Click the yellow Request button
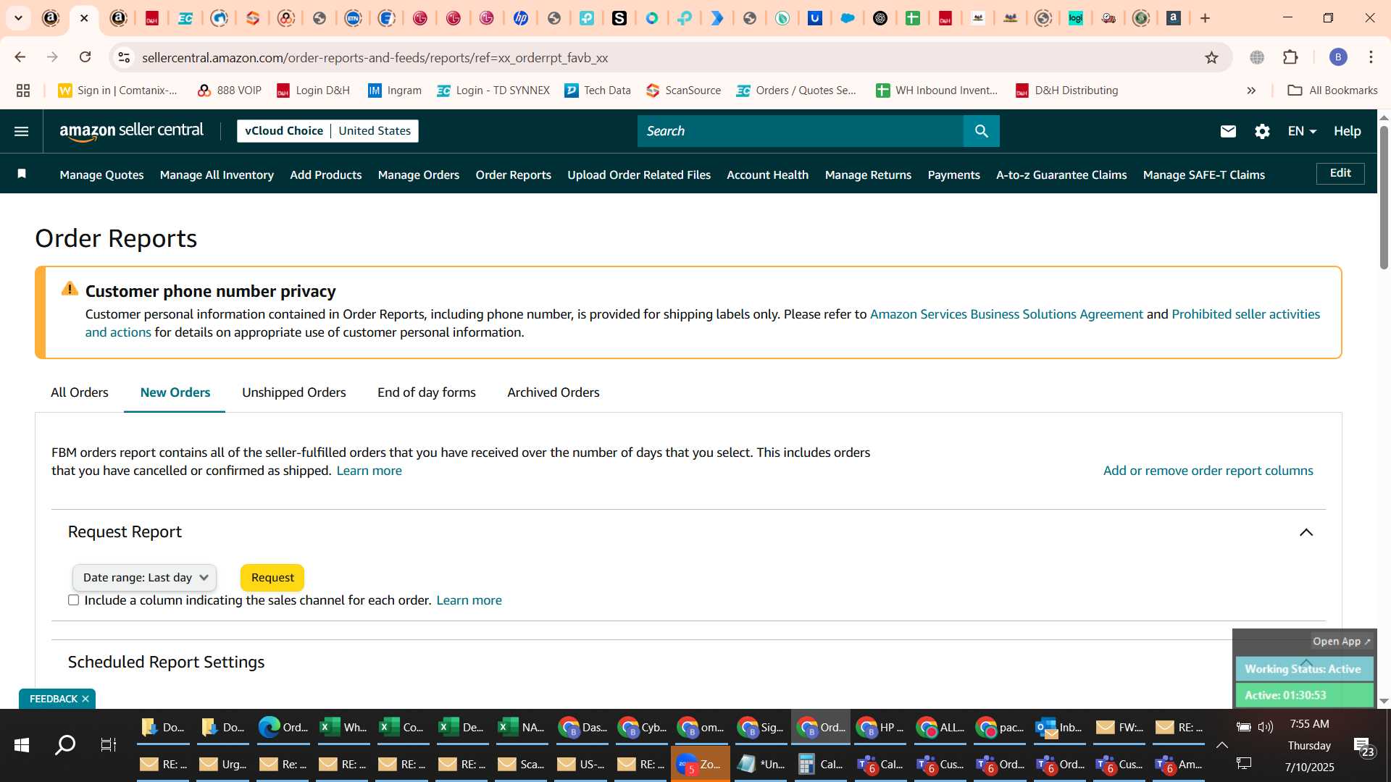This screenshot has height=782, width=1391. tap(272, 578)
